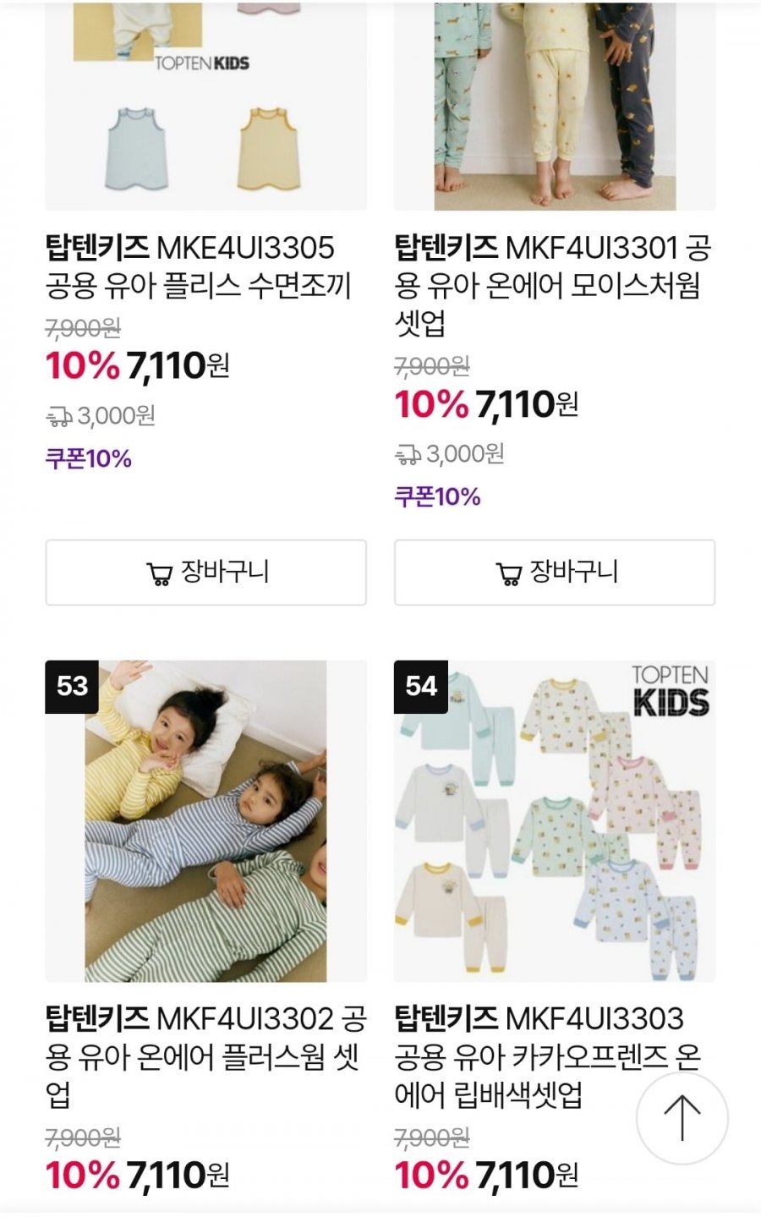Click the rank 53 badge

pos(72,686)
